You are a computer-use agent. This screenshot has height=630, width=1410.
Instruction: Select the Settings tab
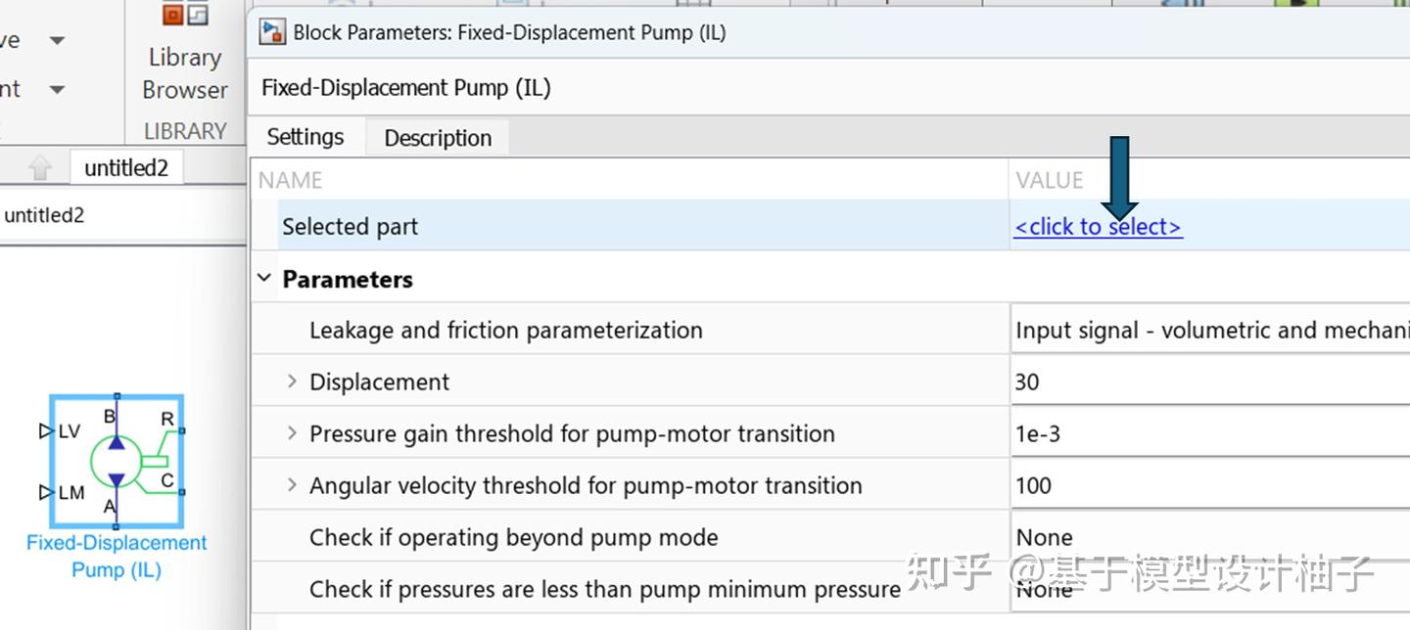pos(305,137)
